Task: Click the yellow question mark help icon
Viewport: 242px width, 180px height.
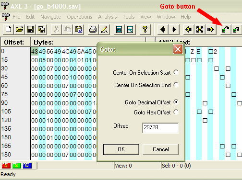Action: pos(145,30)
